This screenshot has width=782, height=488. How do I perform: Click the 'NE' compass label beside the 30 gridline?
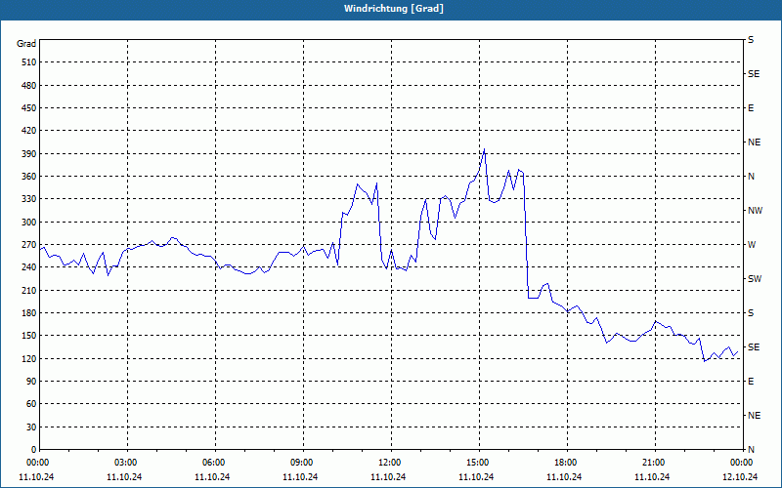pos(754,416)
